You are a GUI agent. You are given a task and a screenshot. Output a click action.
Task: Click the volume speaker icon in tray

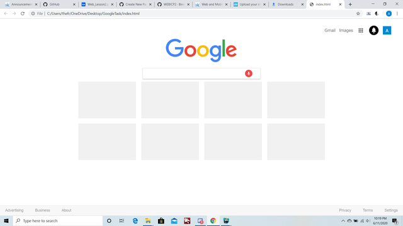pos(368,220)
